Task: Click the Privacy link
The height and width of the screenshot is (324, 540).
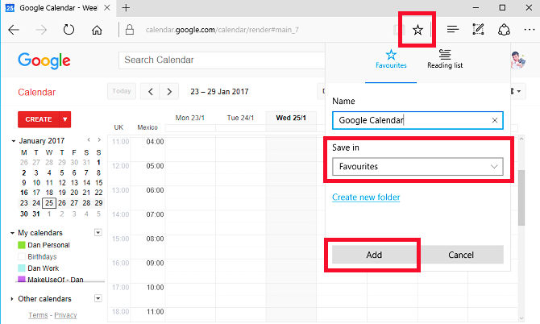Action: 65,315
